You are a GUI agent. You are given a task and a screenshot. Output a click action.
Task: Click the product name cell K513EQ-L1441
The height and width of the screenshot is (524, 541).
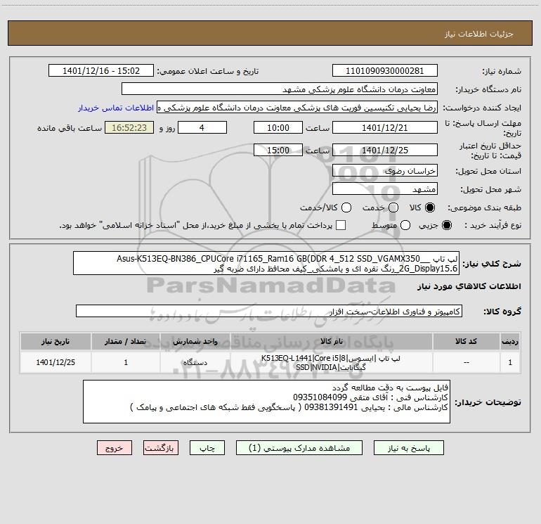click(331, 363)
